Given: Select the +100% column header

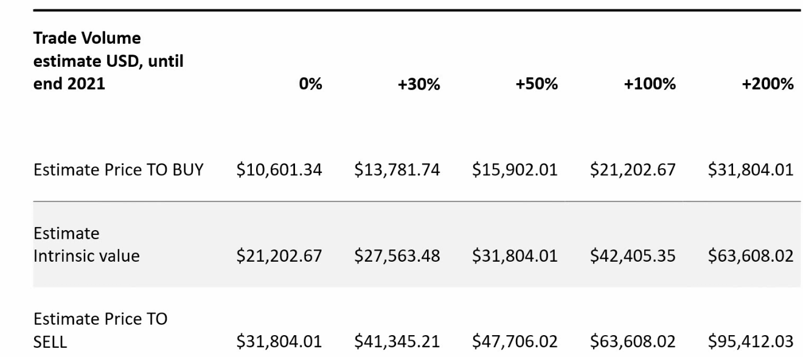Looking at the screenshot, I should click(652, 84).
